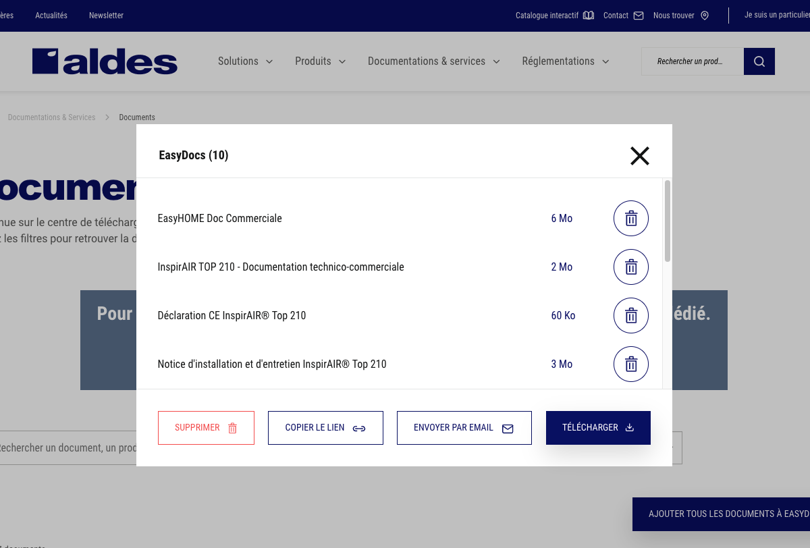
Task: Open the Documentations & services menu
Action: pos(433,61)
